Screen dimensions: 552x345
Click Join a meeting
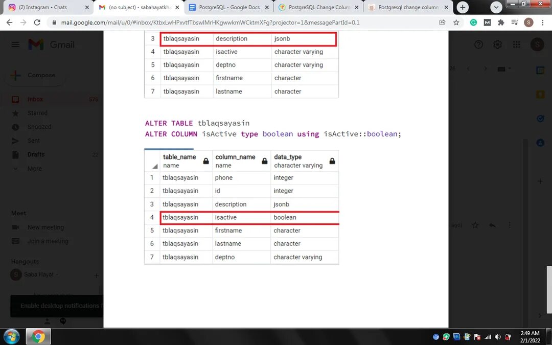point(48,241)
